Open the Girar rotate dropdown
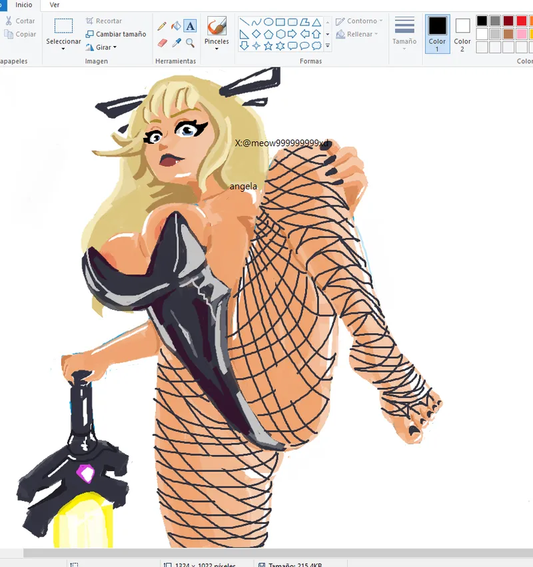533x567 pixels. [x=101, y=47]
